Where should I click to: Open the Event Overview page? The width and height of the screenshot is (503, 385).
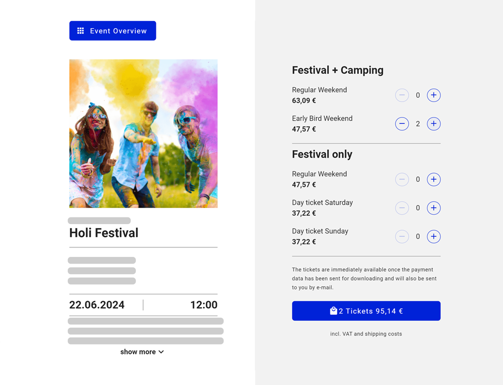click(x=113, y=31)
